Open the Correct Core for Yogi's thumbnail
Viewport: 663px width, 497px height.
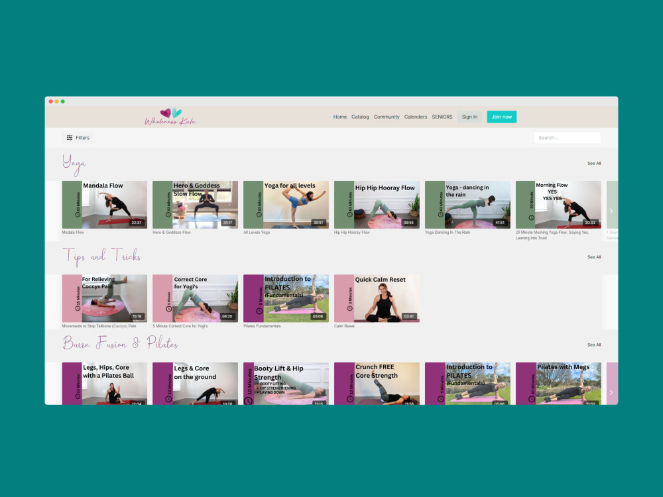pyautogui.click(x=195, y=298)
